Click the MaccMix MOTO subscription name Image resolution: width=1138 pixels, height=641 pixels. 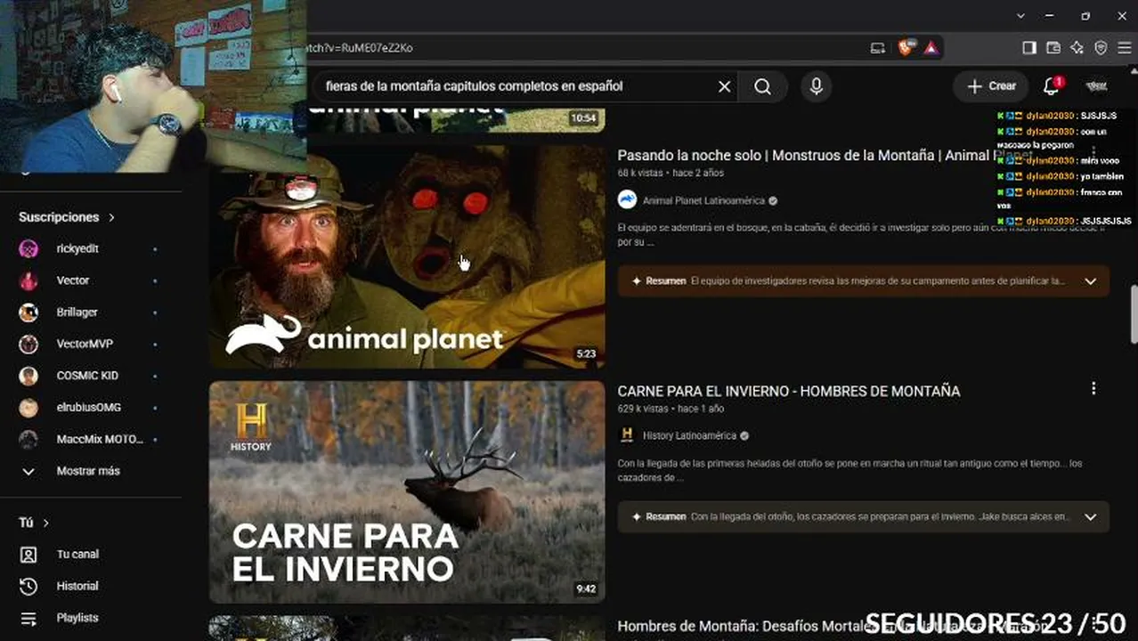click(101, 440)
